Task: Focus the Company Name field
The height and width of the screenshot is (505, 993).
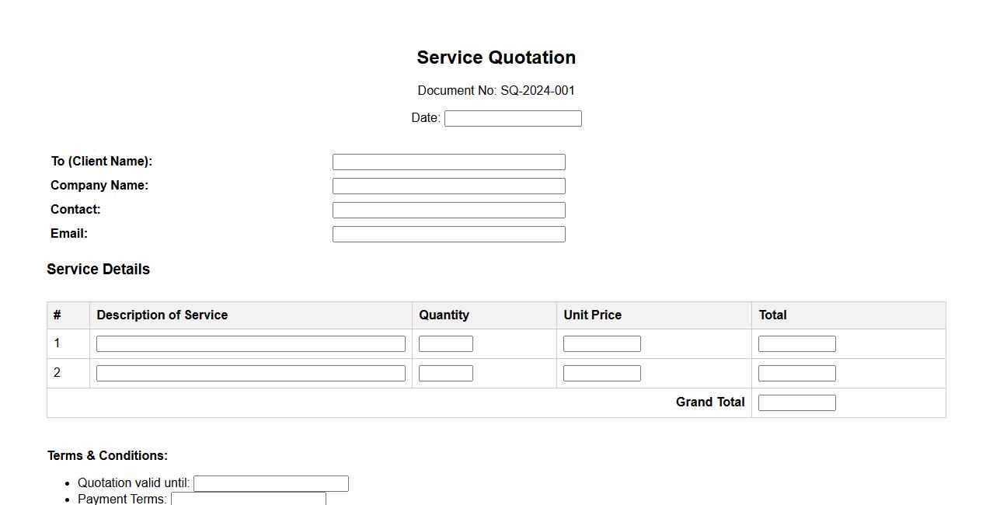Action: click(x=448, y=186)
